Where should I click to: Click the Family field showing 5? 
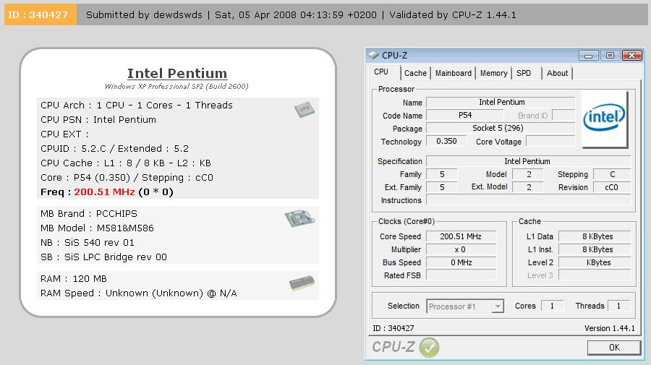click(442, 174)
